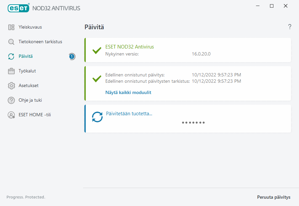This screenshot has width=299, height=206.
Task: Close the ESET NOD32 window
Action: 285,6
